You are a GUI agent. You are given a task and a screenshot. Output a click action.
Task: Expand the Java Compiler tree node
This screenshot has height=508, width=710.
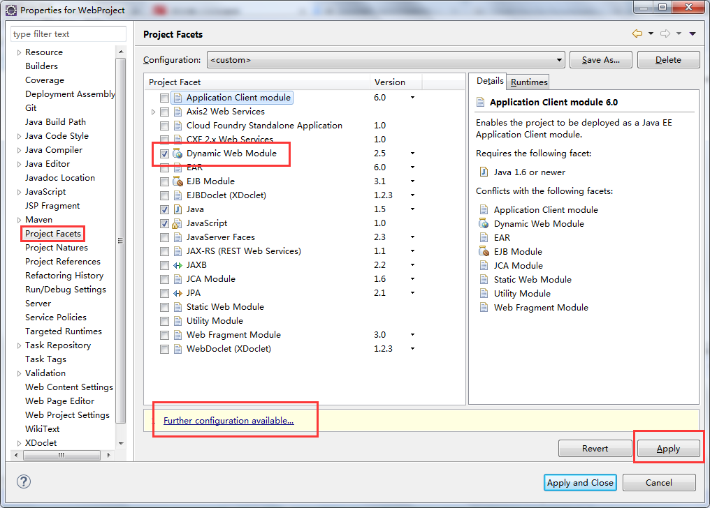19,150
